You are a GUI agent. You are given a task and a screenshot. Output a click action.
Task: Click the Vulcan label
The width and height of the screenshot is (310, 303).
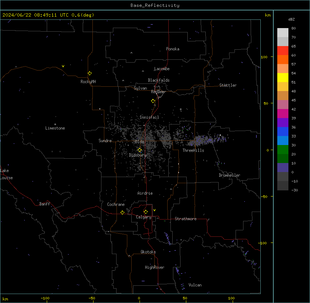pos(195,285)
